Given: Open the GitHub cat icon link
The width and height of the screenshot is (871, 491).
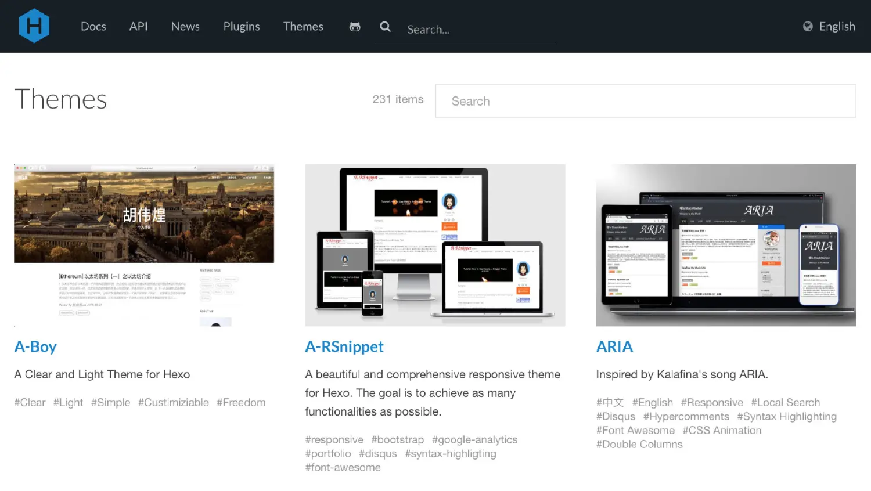Looking at the screenshot, I should 355,27.
